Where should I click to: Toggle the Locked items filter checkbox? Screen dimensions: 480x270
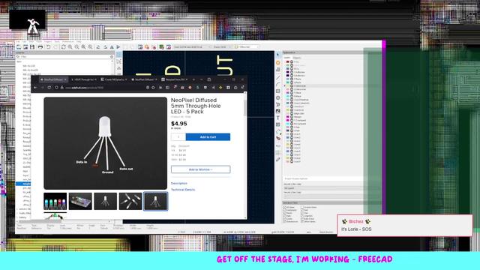tap(302, 207)
